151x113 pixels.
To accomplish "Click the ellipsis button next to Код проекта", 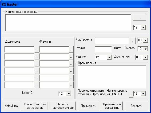I will pos(133,41).
